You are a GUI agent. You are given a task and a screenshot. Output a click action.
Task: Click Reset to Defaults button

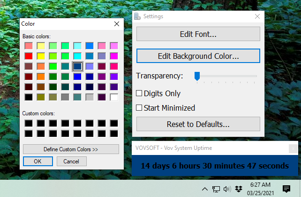click(198, 124)
